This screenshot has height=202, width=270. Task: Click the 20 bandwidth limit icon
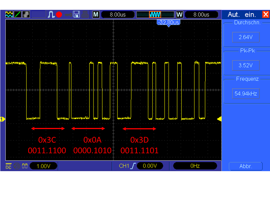pyautogui.click(x=17, y=166)
